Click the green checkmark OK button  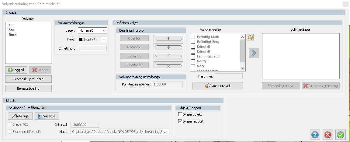341,134
